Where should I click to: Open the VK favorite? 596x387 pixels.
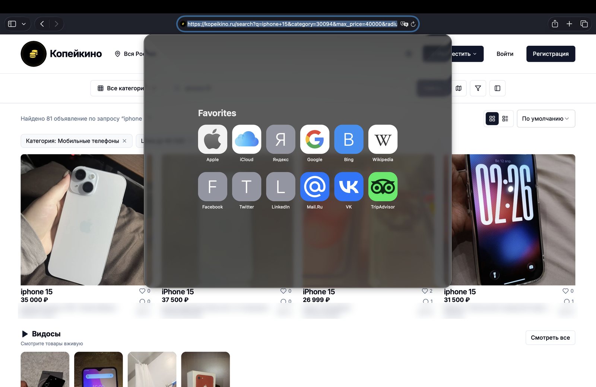tap(349, 187)
